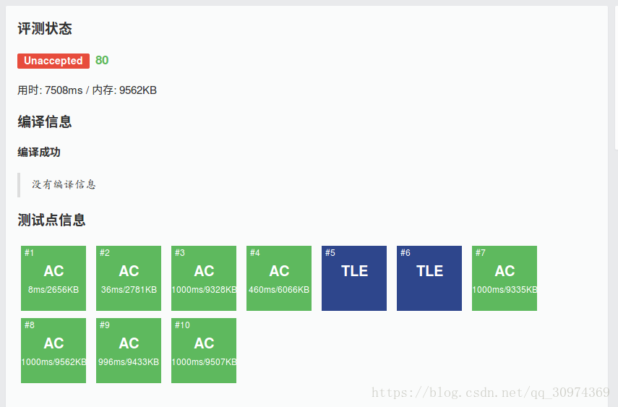618x407 pixels.
Task: Select the 编译成功 label
Action: 39,153
